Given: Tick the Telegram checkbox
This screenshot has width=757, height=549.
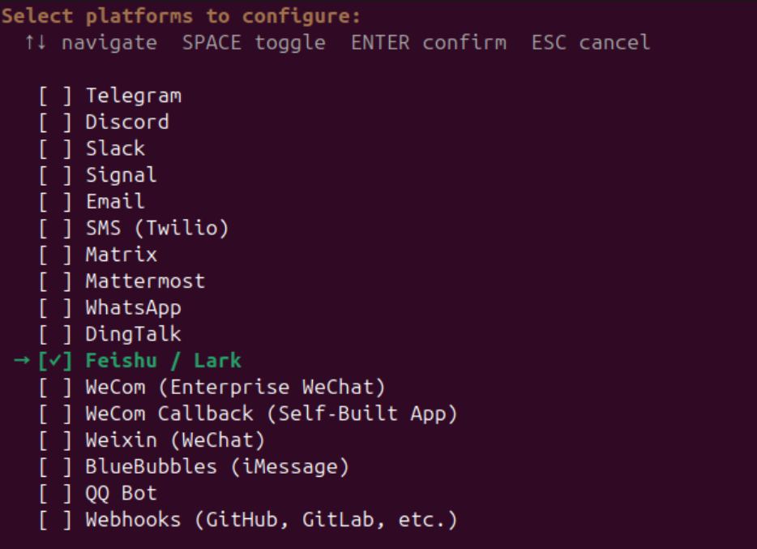Looking at the screenshot, I should 55,96.
